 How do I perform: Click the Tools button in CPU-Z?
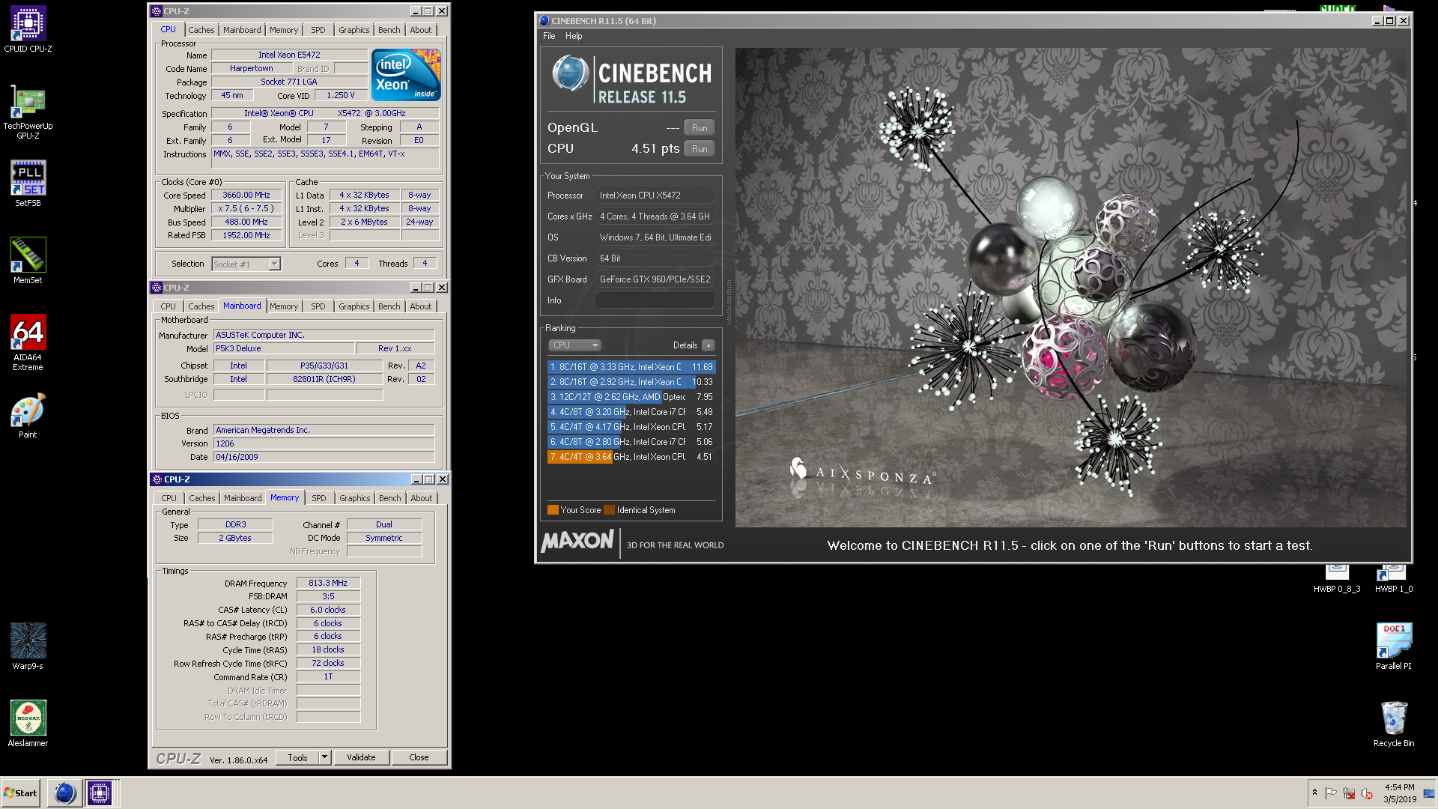click(x=297, y=757)
